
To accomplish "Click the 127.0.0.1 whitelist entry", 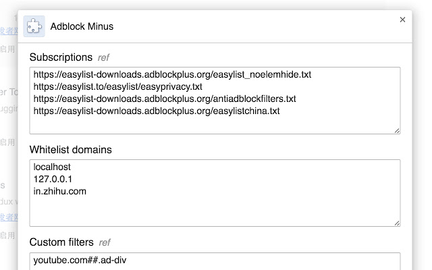I will click(x=51, y=179).
